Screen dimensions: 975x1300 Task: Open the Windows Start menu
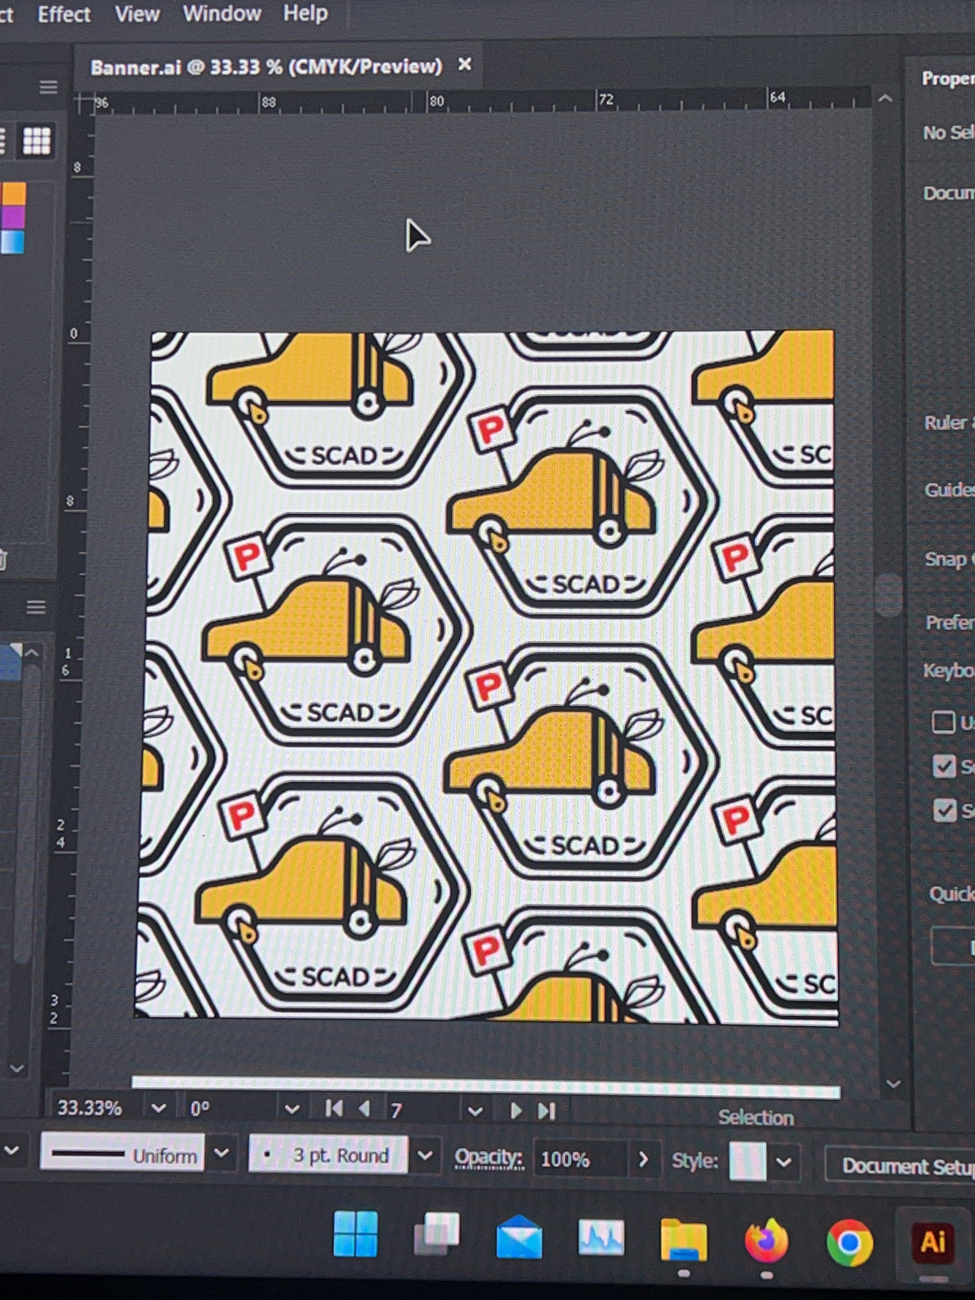356,1233
